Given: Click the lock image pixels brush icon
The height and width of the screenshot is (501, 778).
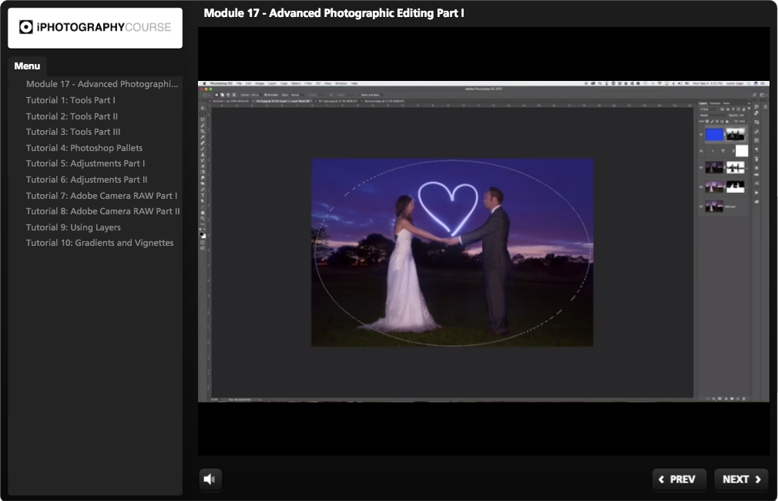Looking at the screenshot, I should coord(712,121).
